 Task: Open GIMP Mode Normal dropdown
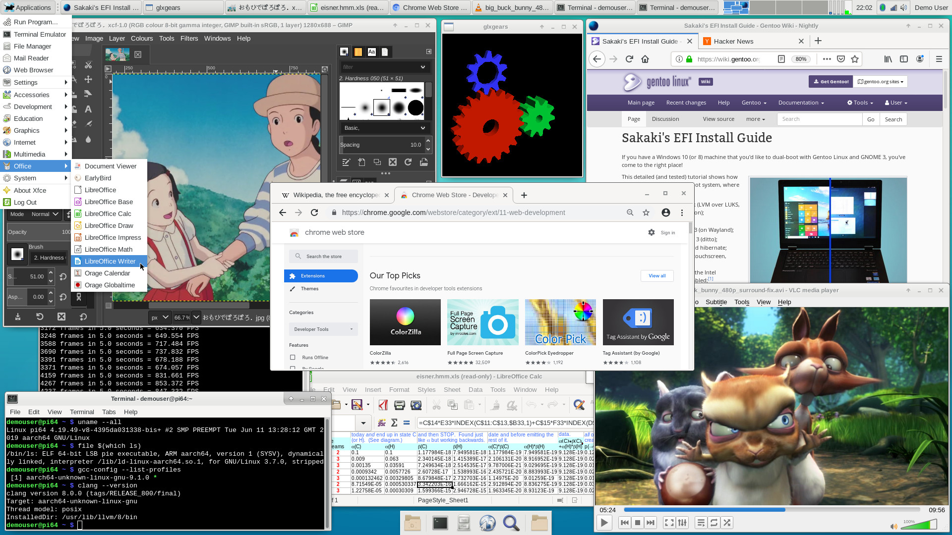tap(45, 214)
